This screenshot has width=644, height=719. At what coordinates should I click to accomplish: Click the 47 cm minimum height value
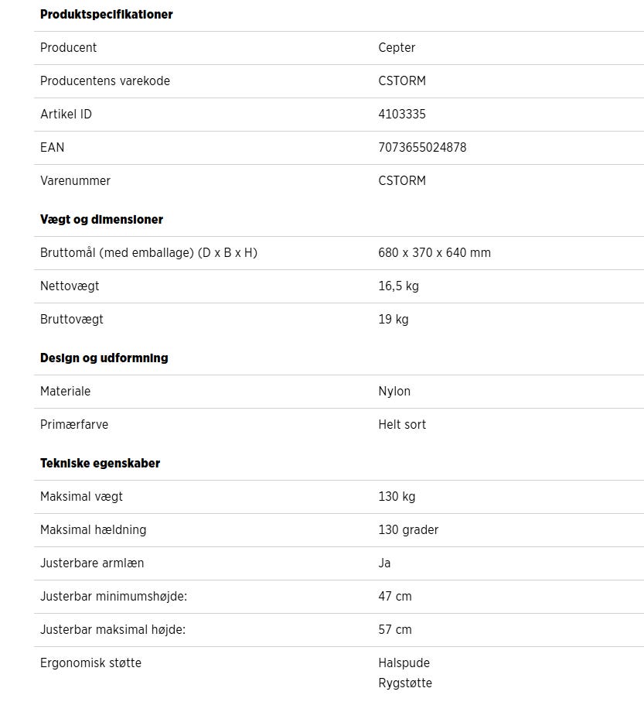pyautogui.click(x=395, y=597)
